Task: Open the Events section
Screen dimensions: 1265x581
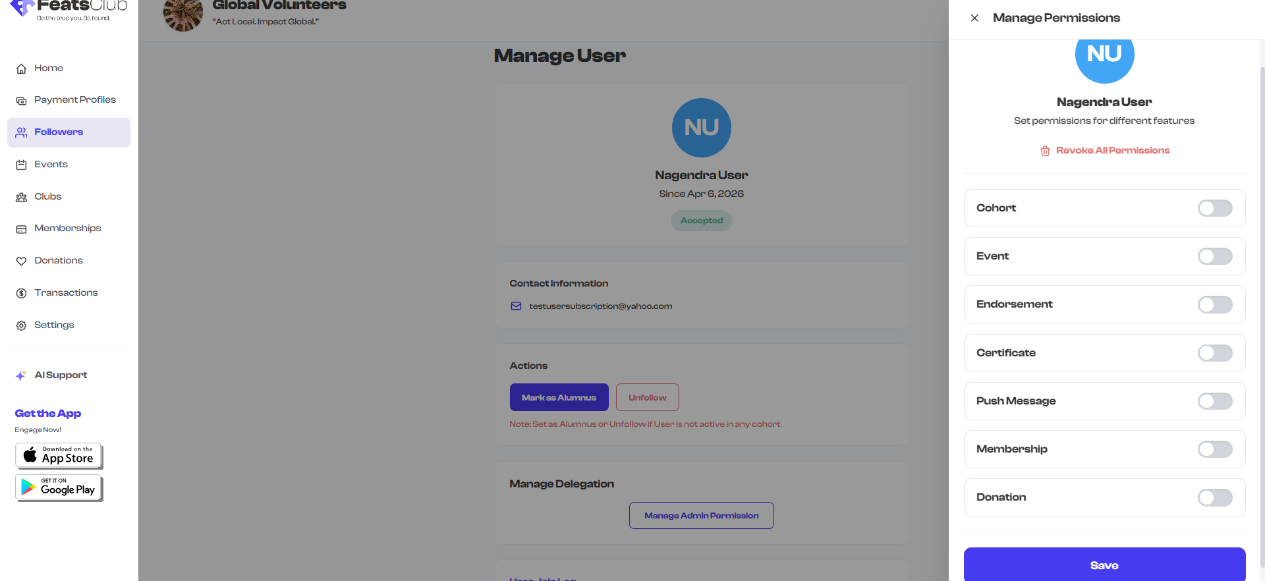Action: [69, 165]
